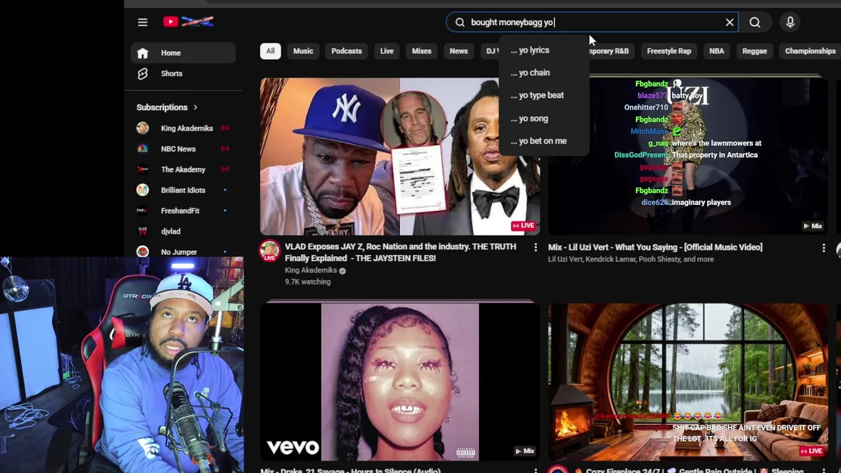The width and height of the screenshot is (841, 473).
Task: Click the YouTube logo
Action: coord(189,22)
